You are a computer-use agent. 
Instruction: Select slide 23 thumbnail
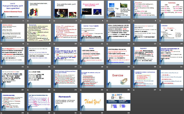coord(39,79)
